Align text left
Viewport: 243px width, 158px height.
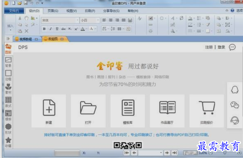[x=104, y=20]
